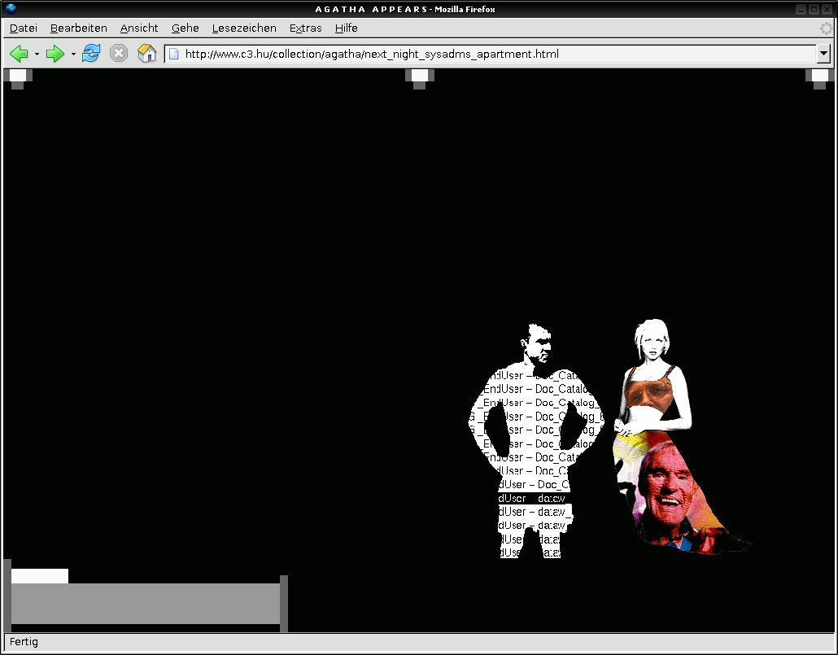
Task: Click the right ceiling lamp
Action: coord(819,78)
